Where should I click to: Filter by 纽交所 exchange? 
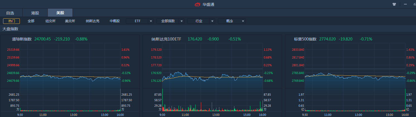[51, 21]
